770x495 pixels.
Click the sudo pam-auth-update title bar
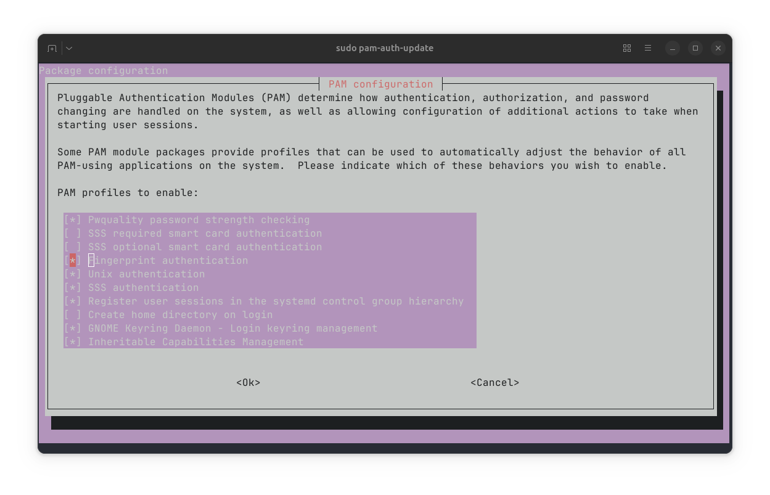[x=384, y=47]
